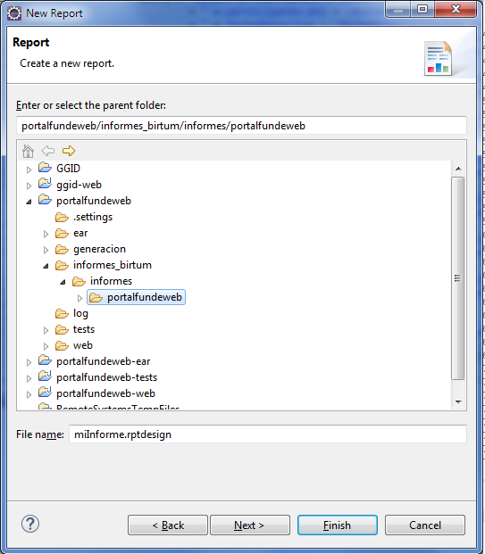This screenshot has width=485, height=554.
Task: Select the tests folder
Action: [84, 329]
